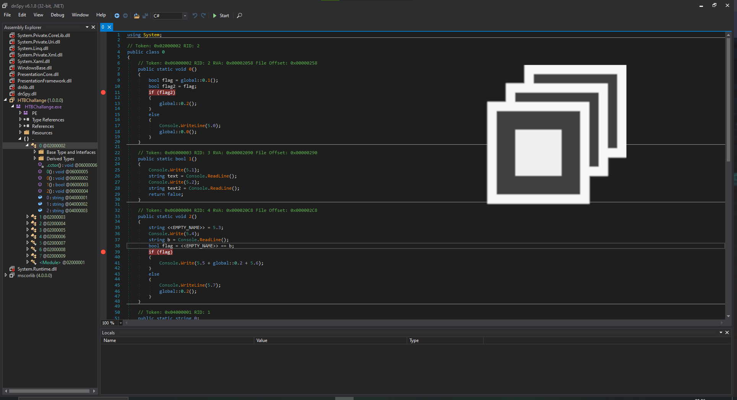Image resolution: width=737 pixels, height=400 pixels.
Task: Click the Assembly Explorer horizontal scrollbar
Action: click(50, 391)
